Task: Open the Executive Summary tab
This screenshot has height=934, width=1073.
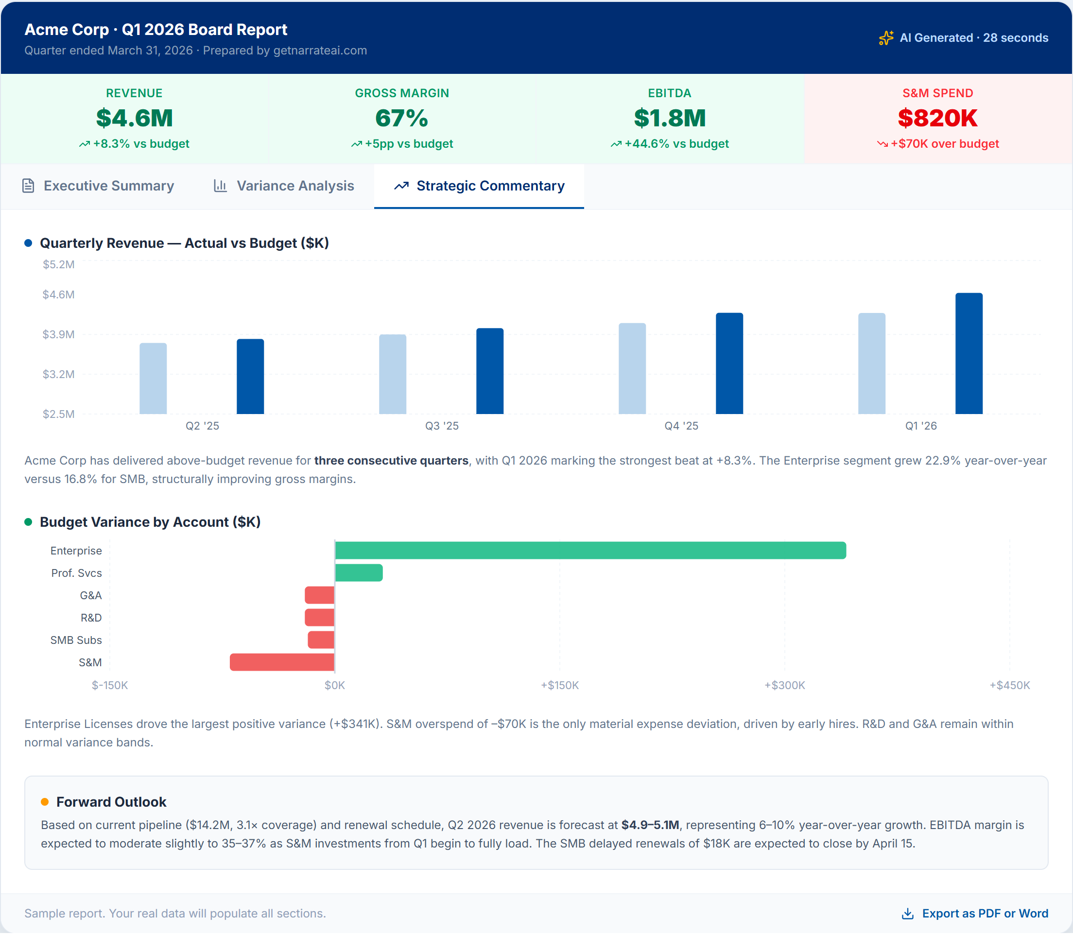Action: [x=98, y=186]
